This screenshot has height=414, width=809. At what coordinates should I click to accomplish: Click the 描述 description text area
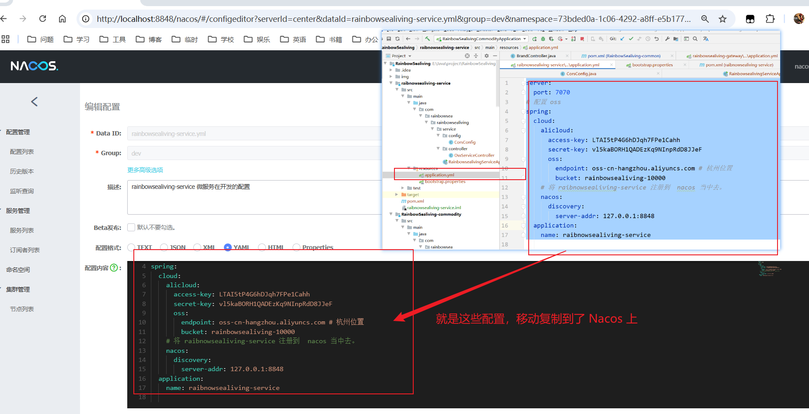[x=255, y=197]
